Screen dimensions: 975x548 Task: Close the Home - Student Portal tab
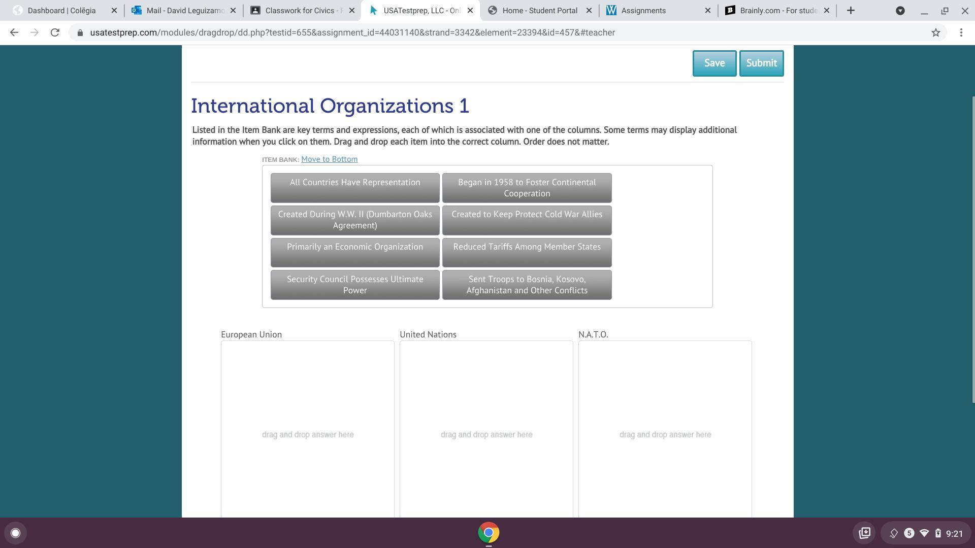[589, 10]
